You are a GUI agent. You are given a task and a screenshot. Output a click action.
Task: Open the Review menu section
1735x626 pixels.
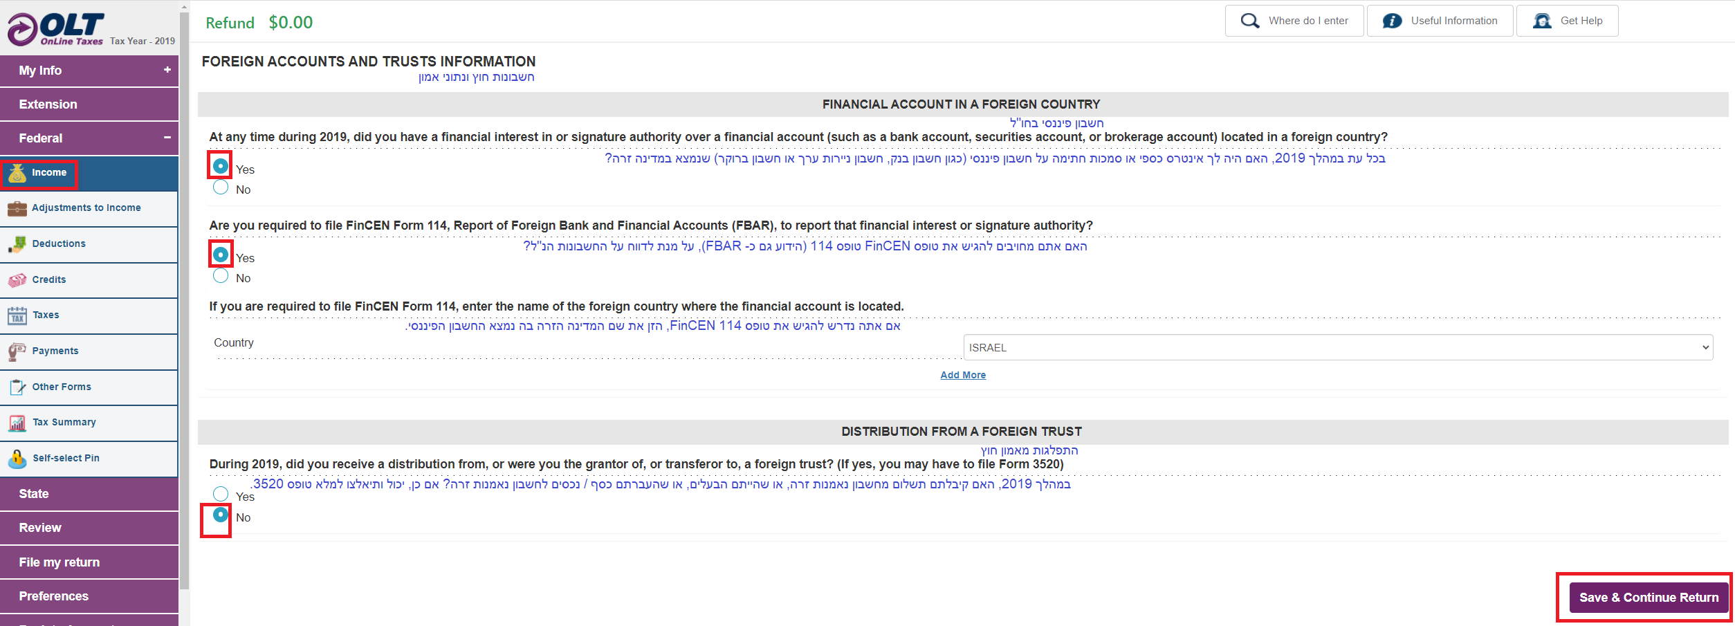tap(89, 528)
